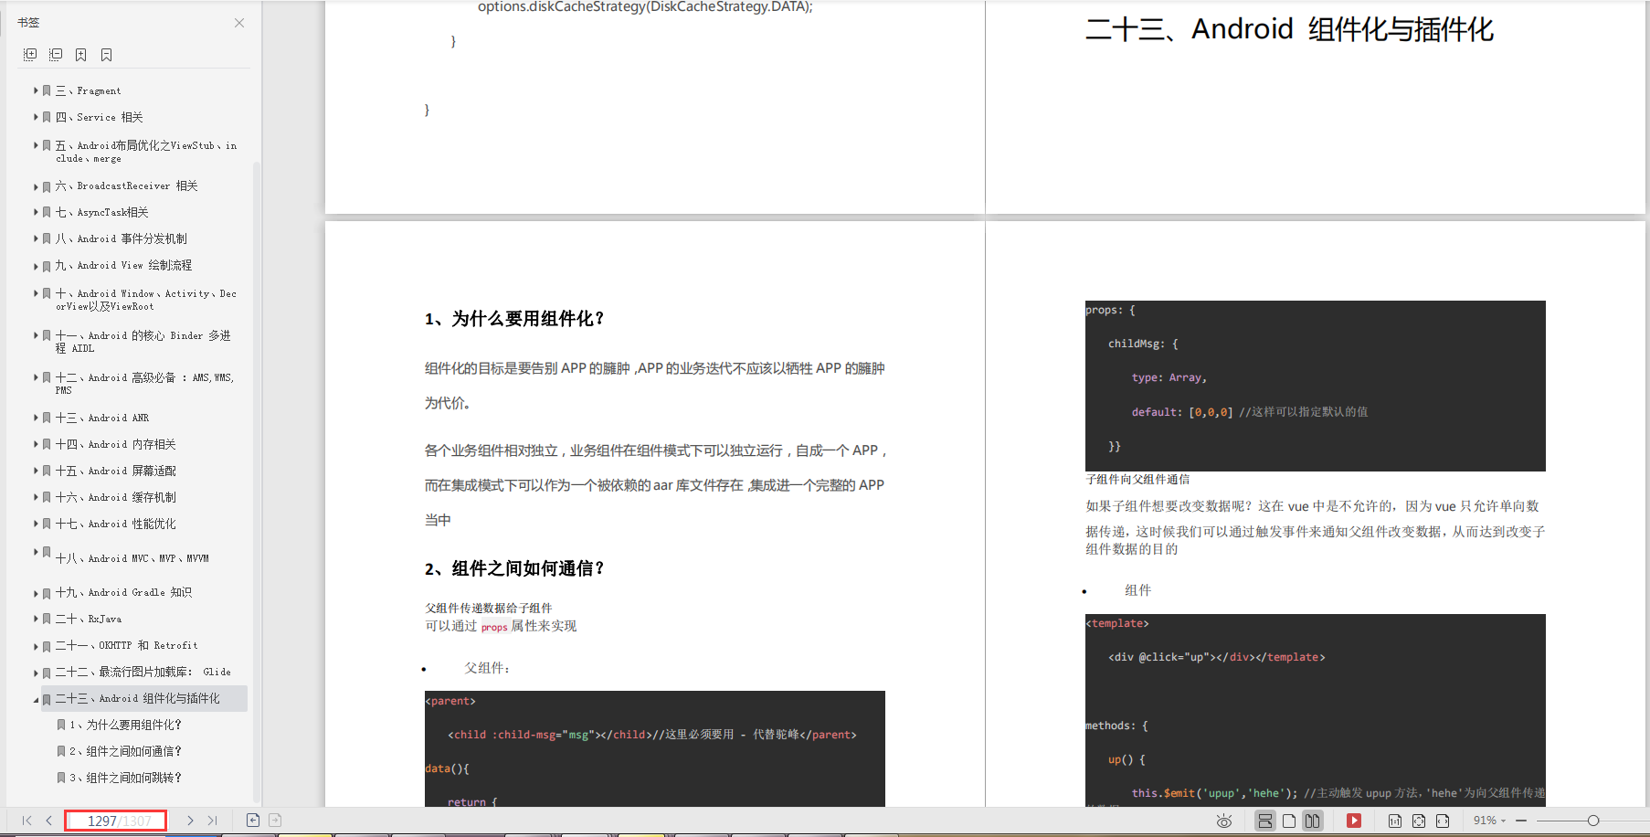1650x837 pixels.
Task: Expand all bookmarks in the panel
Action: coord(30,55)
